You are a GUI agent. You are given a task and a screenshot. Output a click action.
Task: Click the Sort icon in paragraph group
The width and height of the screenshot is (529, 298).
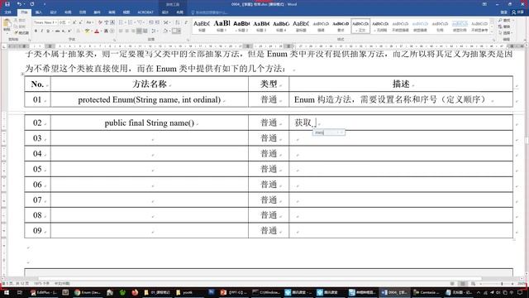click(x=178, y=22)
